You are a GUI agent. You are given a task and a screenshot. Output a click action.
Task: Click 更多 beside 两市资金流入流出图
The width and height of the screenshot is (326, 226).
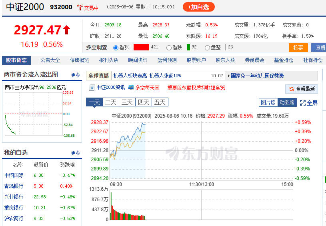pyautogui.click(x=76, y=75)
